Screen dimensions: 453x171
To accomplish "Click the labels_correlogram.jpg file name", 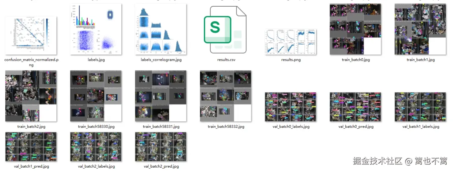I will [161, 60].
